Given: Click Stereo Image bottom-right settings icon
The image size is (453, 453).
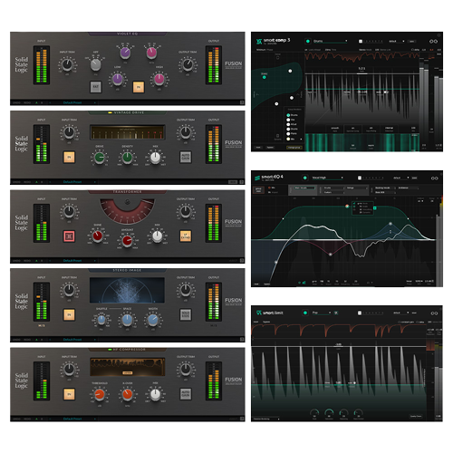Looking at the screenshot, I should click(x=242, y=340).
